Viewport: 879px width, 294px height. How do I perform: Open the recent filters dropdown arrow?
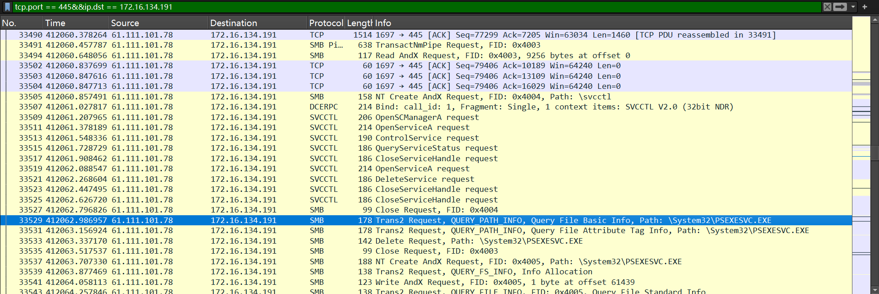pyautogui.click(x=853, y=7)
